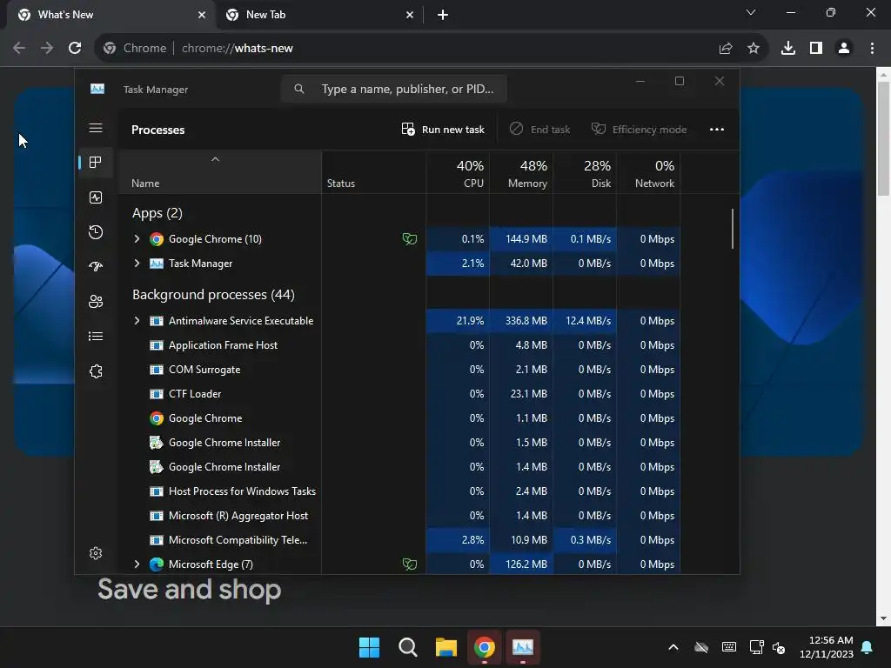Viewport: 891px width, 668px height.
Task: Click the Task Manager search box
Action: 394,90
